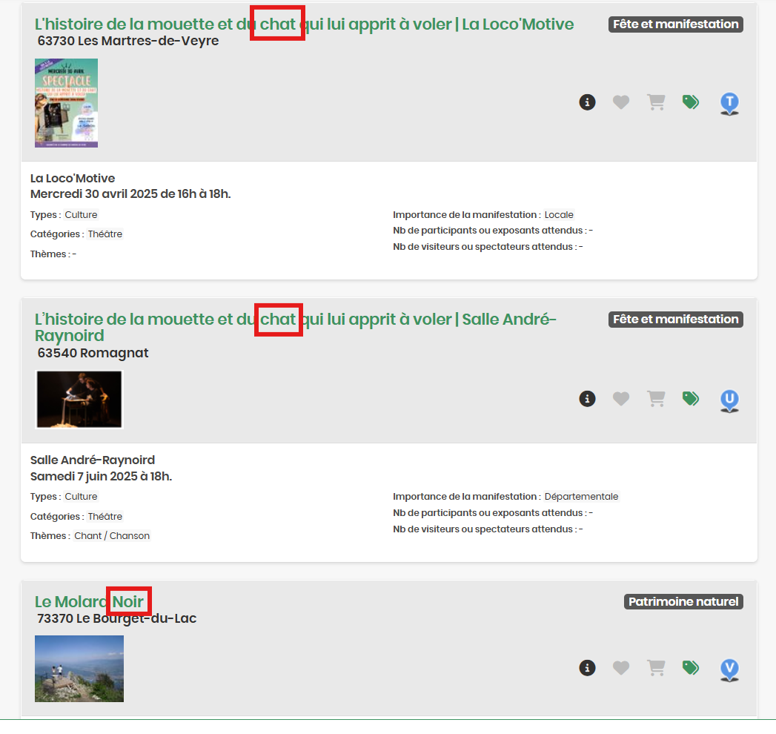
Task: Locate map marker U
Action: [729, 400]
